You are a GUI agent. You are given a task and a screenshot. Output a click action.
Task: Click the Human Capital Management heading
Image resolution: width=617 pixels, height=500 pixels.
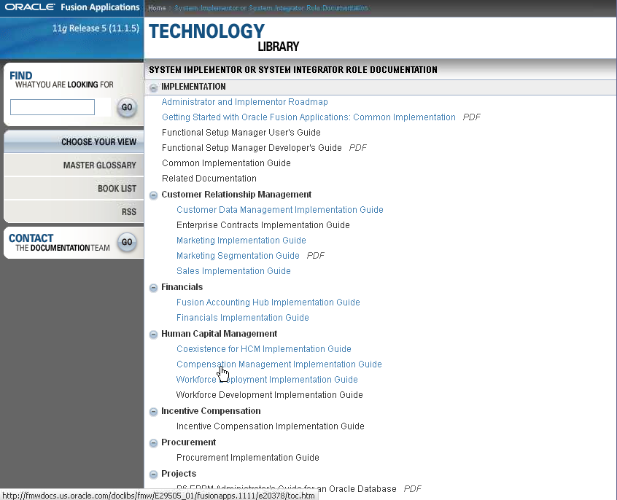(220, 334)
